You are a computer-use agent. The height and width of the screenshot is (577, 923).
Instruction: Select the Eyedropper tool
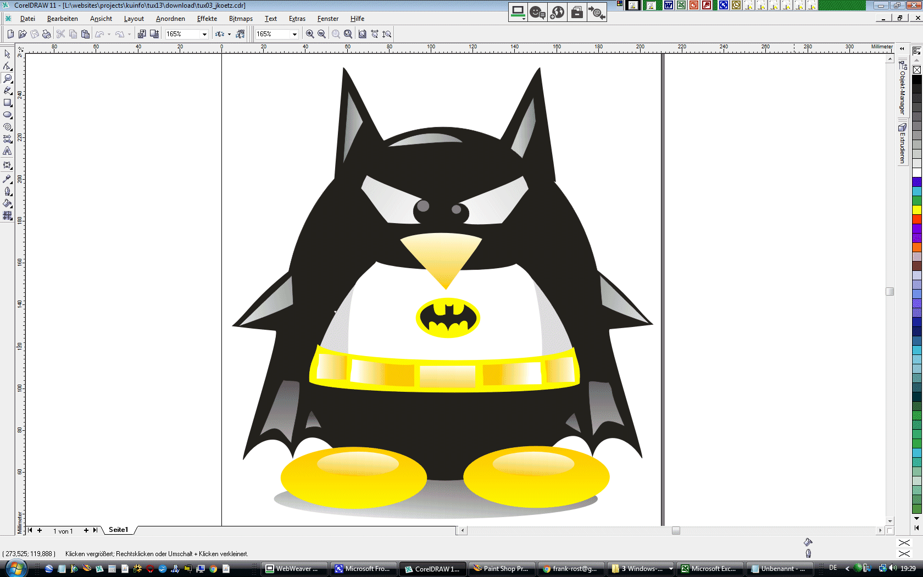point(7,179)
